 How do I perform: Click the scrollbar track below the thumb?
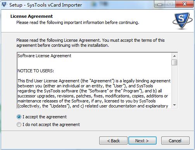174,84
